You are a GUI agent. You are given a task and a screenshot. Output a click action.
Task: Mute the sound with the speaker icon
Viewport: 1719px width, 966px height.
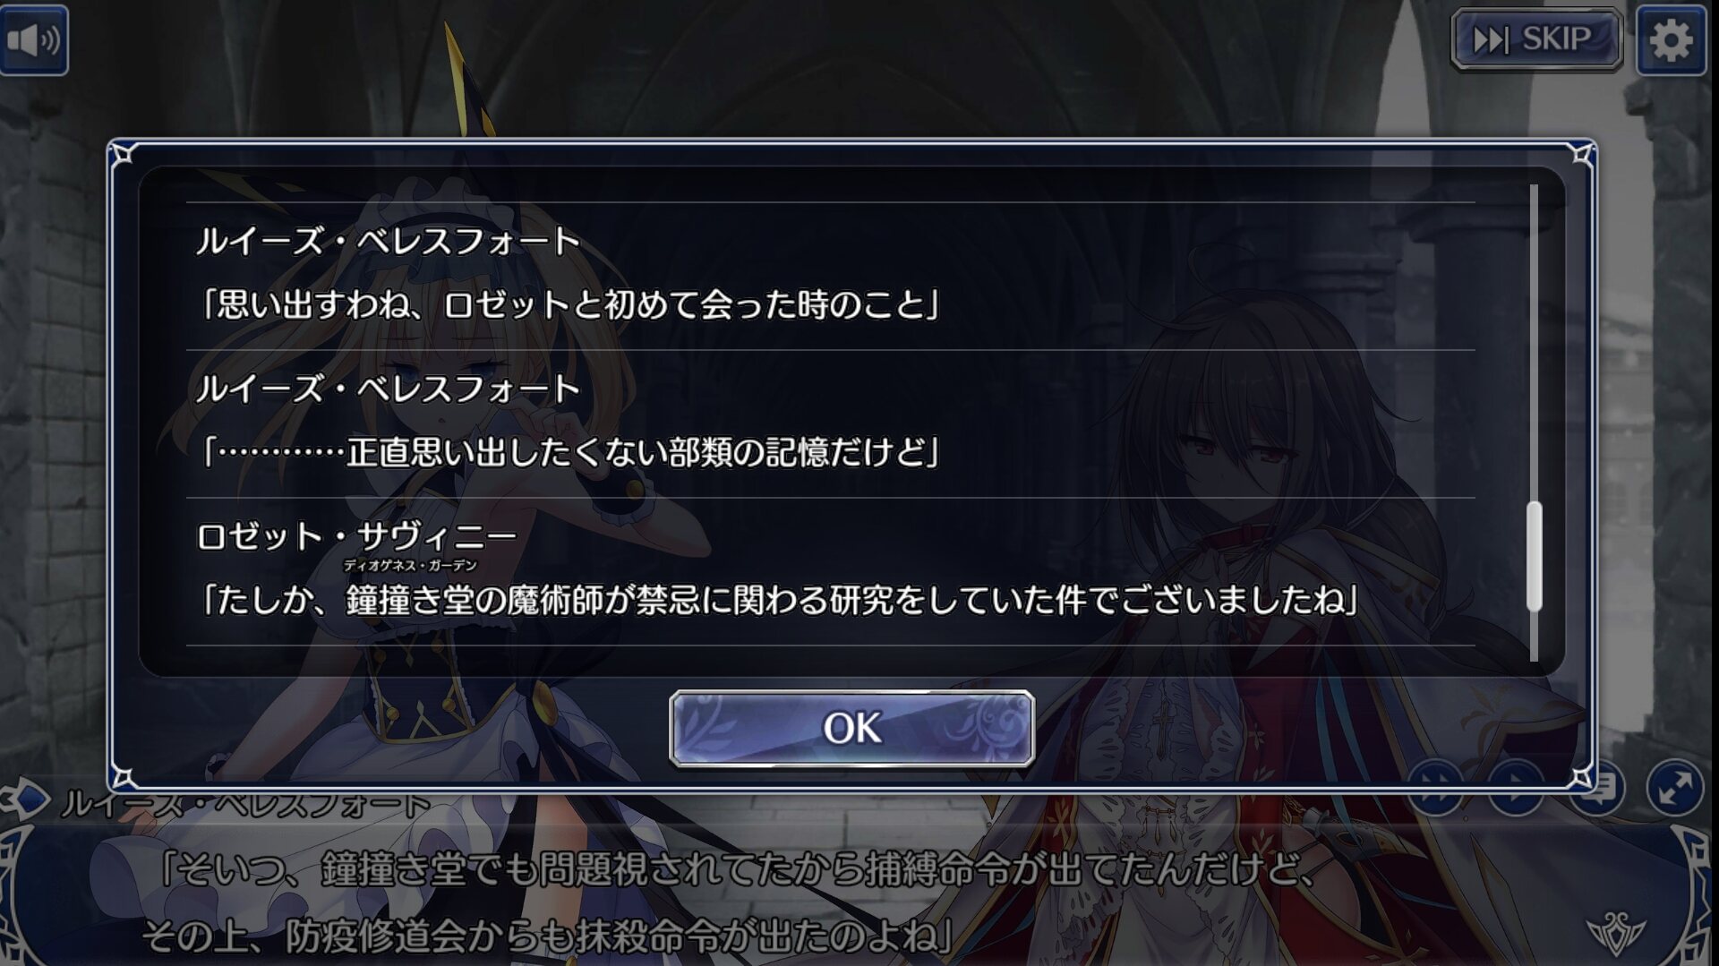33,39
